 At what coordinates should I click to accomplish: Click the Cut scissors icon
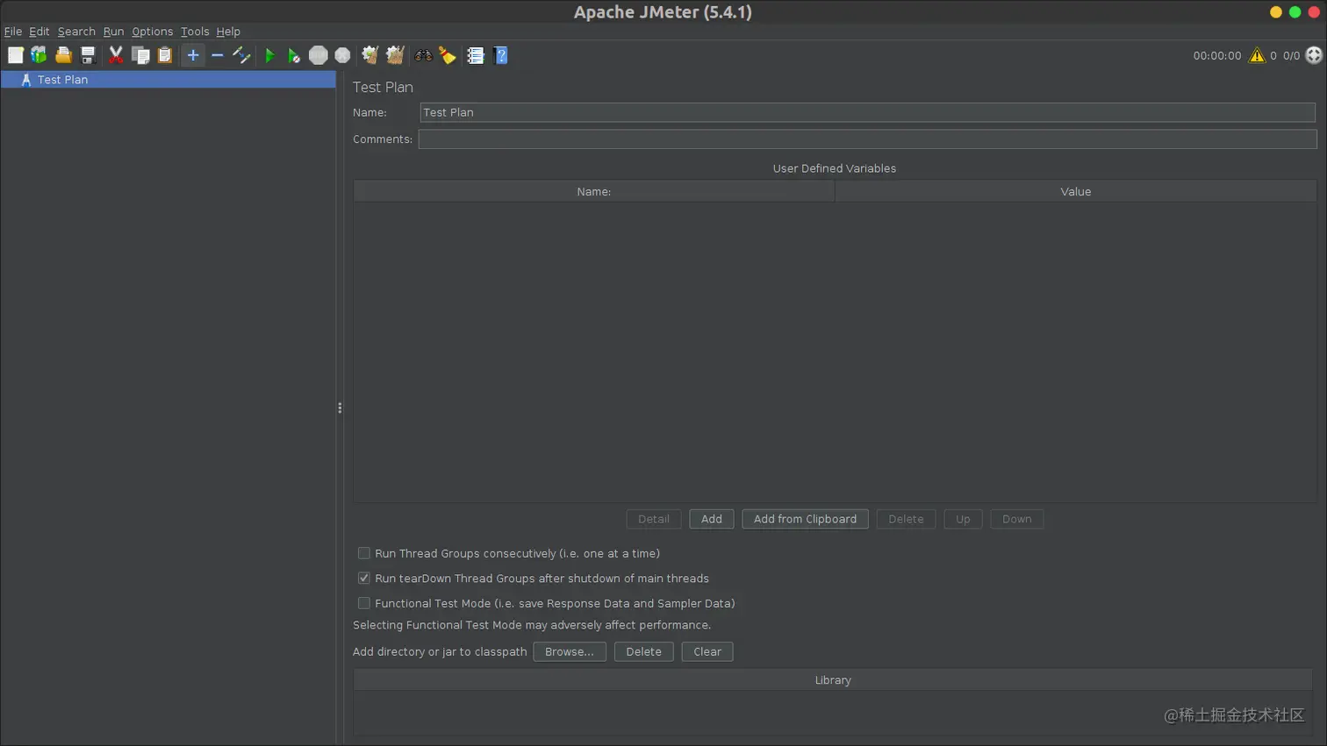click(116, 55)
